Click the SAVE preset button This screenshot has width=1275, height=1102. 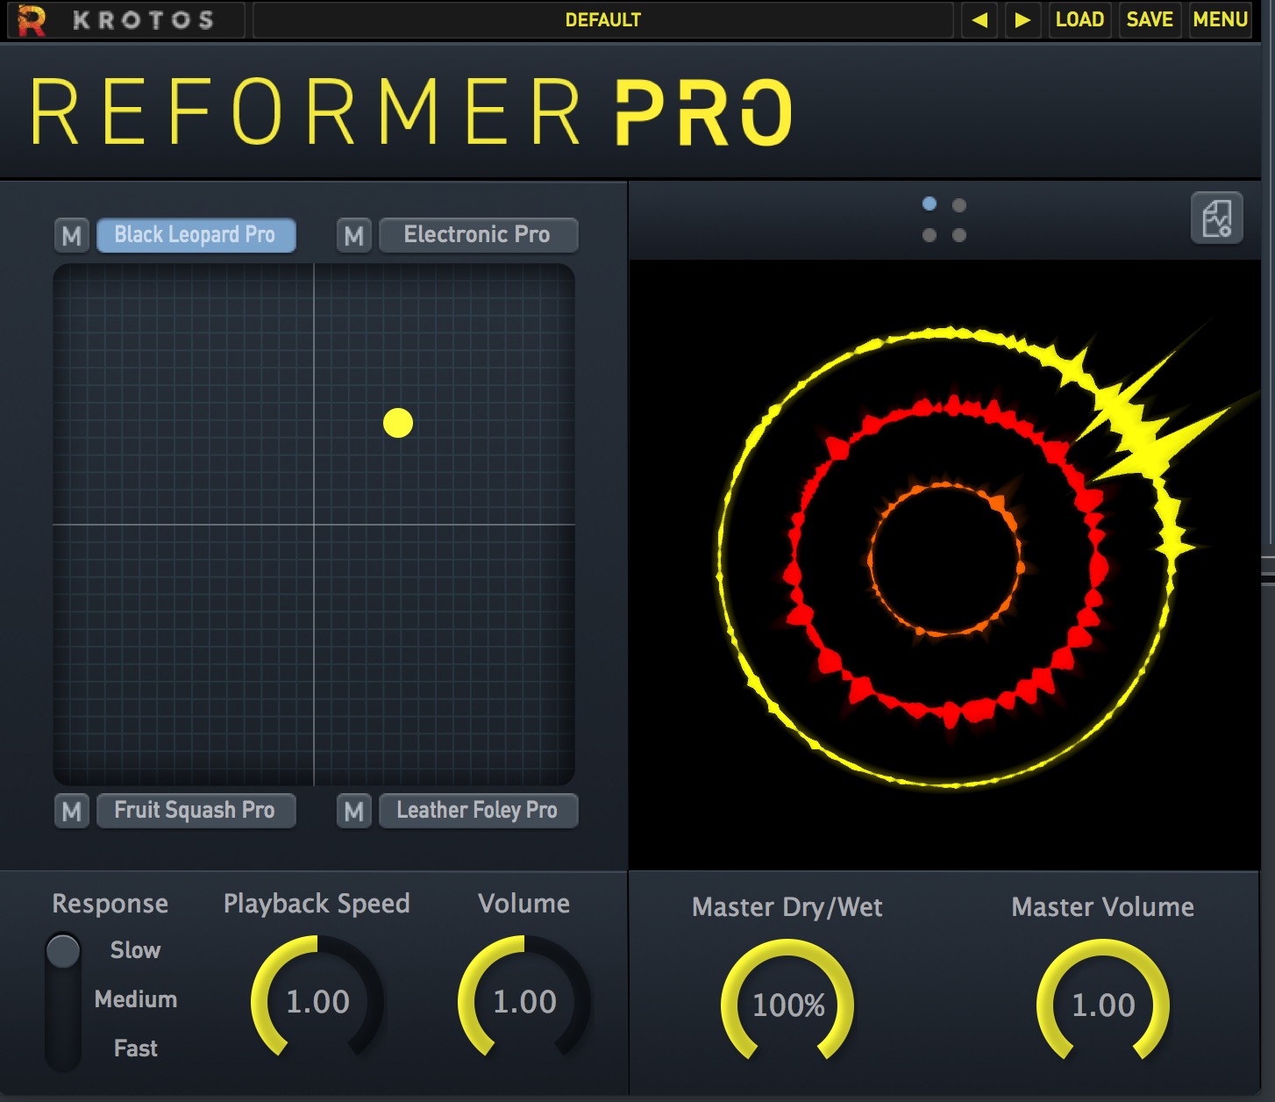coord(1150,19)
